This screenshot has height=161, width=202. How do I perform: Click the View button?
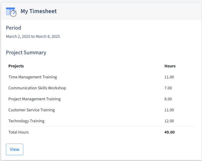15,149
